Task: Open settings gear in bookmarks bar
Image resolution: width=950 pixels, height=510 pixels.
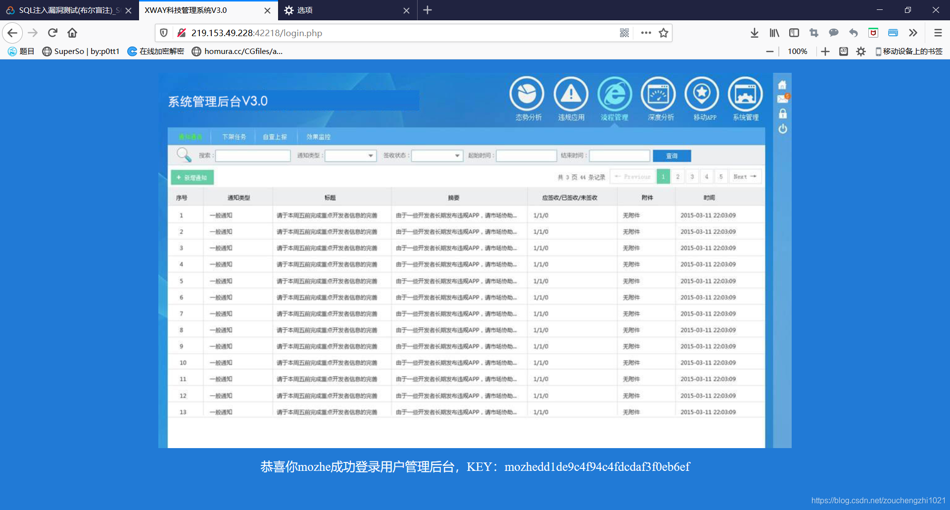Action: [x=861, y=51]
